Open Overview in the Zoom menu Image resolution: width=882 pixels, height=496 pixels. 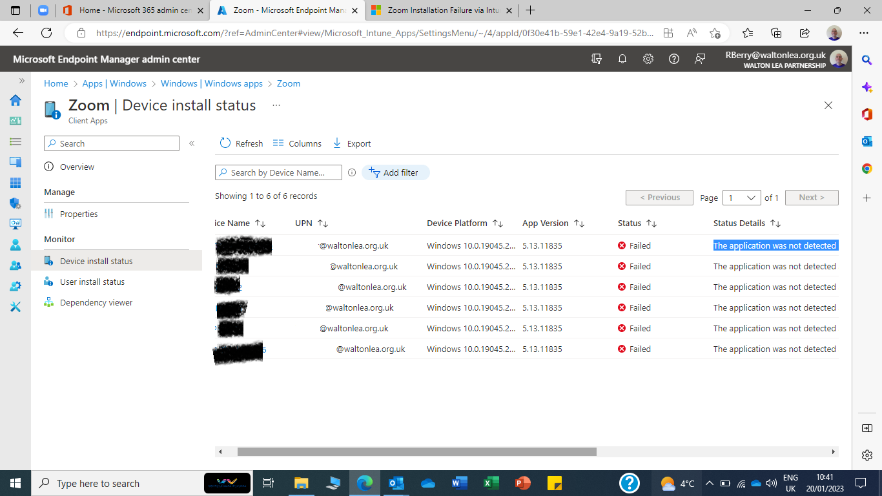[77, 167]
